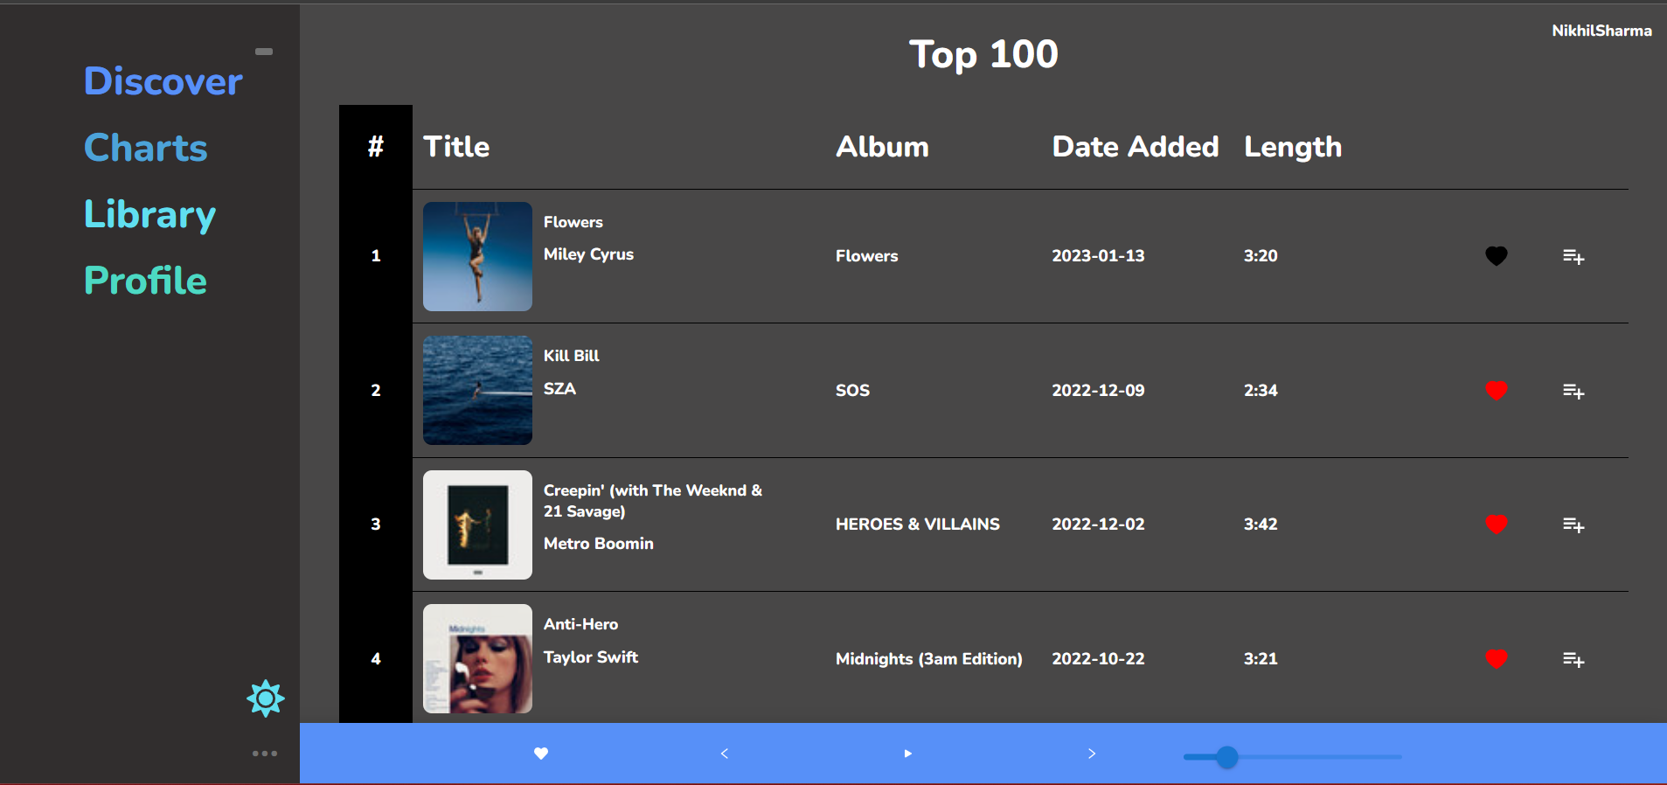
Task: Open the Profile page
Action: (145, 281)
